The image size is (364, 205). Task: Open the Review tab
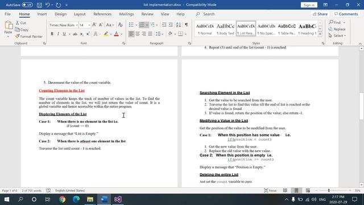click(x=147, y=14)
